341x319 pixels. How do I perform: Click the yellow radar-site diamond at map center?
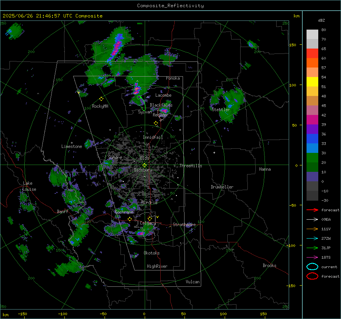pyautogui.click(x=145, y=165)
